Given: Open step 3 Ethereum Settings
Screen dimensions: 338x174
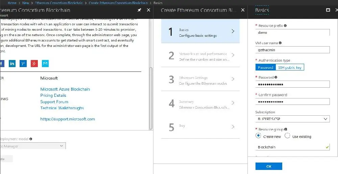Looking at the screenshot, I should click(x=200, y=80).
